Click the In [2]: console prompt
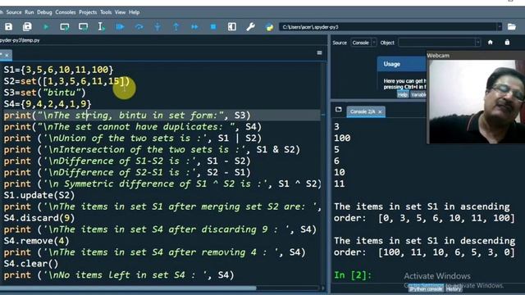This screenshot has height=295, width=525. tap(353, 275)
